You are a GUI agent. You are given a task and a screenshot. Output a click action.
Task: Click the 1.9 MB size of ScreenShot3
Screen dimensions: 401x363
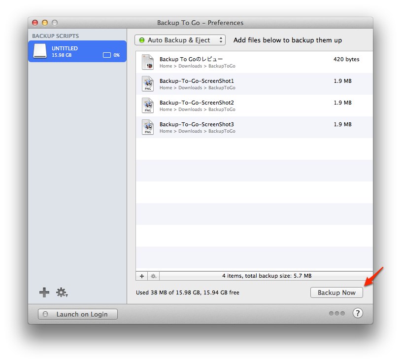342,124
